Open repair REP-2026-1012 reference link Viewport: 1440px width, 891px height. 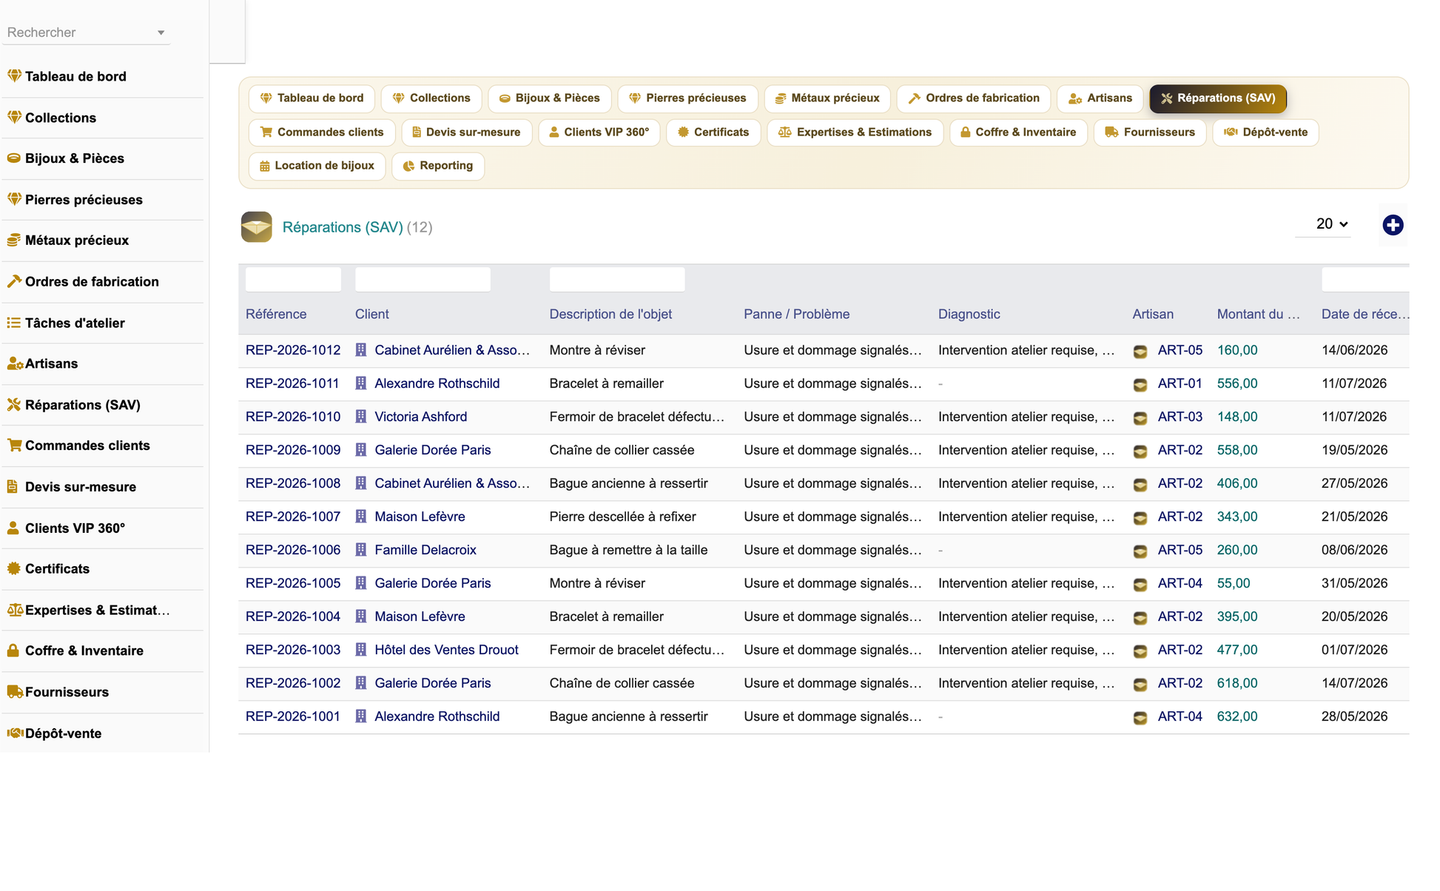[293, 350]
